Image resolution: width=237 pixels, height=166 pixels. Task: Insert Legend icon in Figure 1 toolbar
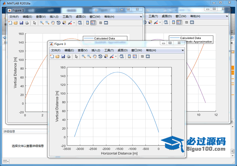coord(93,23)
